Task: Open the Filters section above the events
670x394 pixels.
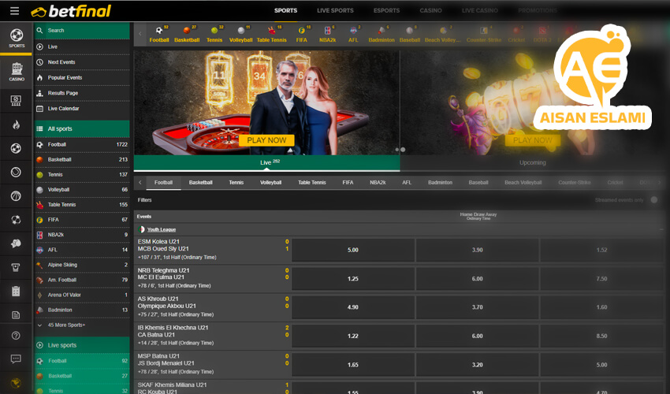Action: [145, 200]
